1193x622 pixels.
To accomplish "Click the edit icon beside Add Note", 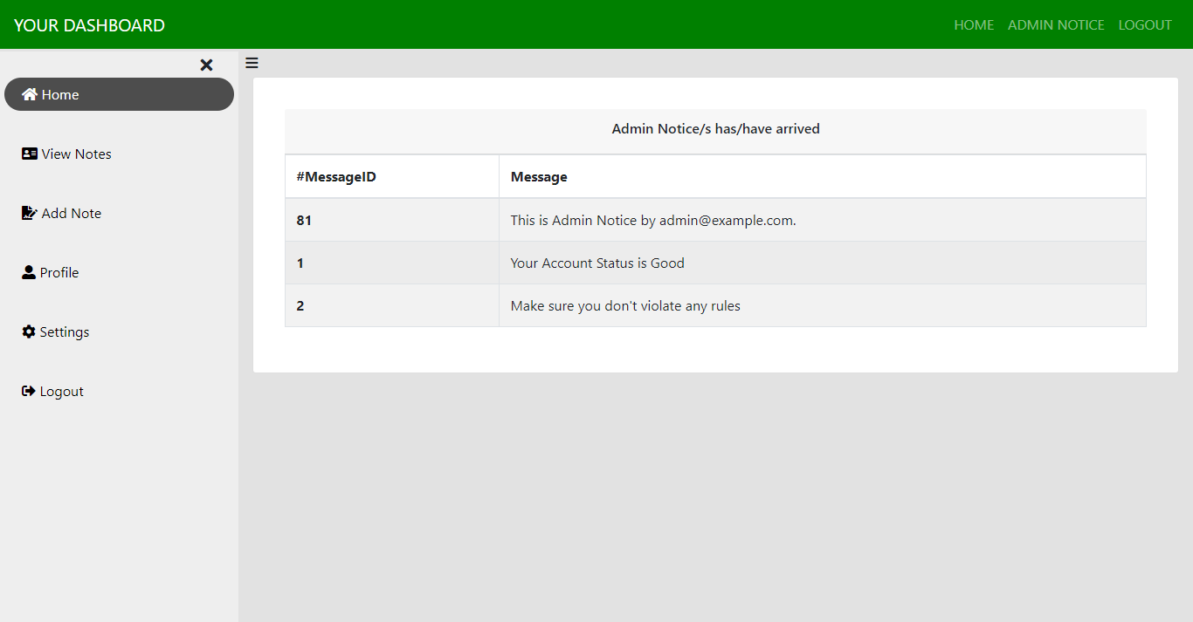I will pos(30,213).
